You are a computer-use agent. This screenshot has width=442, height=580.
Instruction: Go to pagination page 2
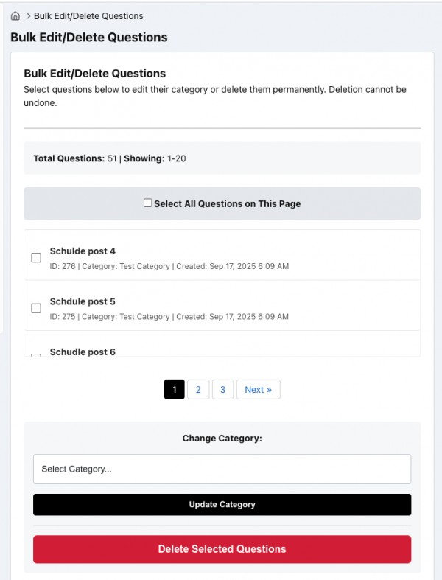point(198,390)
